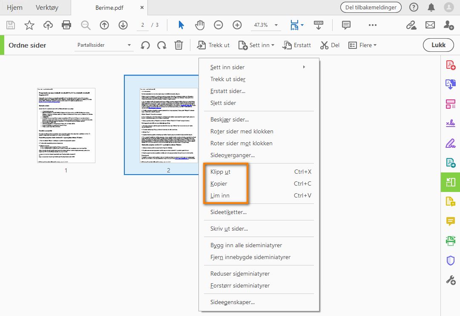The height and width of the screenshot is (316, 460).
Task: Close the Berime.pdf tab
Action: [x=142, y=8]
